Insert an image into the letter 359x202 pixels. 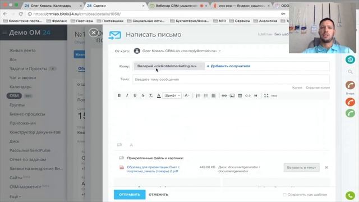(x=232, y=95)
